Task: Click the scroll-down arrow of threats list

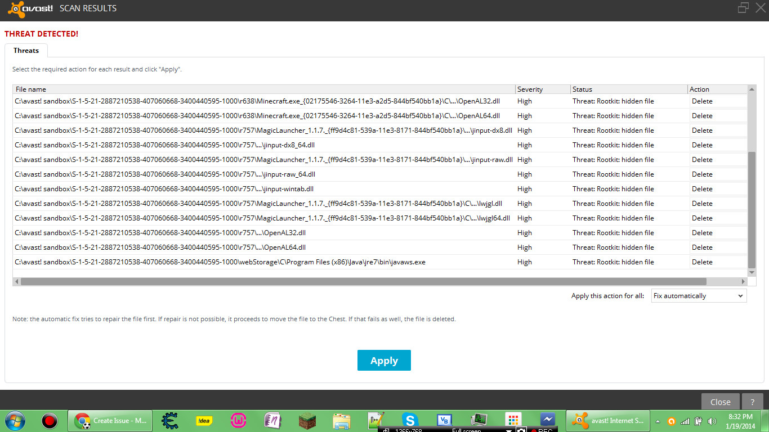Action: 752,272
